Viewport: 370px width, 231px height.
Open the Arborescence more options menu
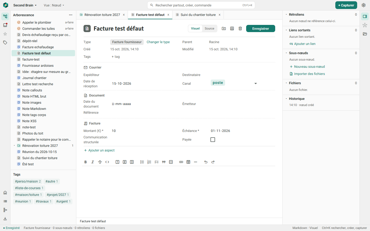[x=71, y=15]
